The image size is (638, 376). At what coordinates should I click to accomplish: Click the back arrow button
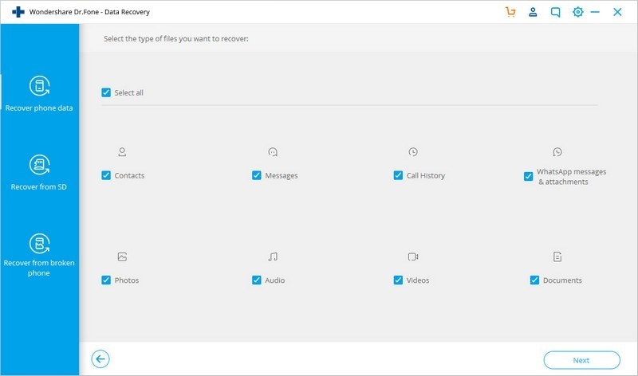click(100, 359)
